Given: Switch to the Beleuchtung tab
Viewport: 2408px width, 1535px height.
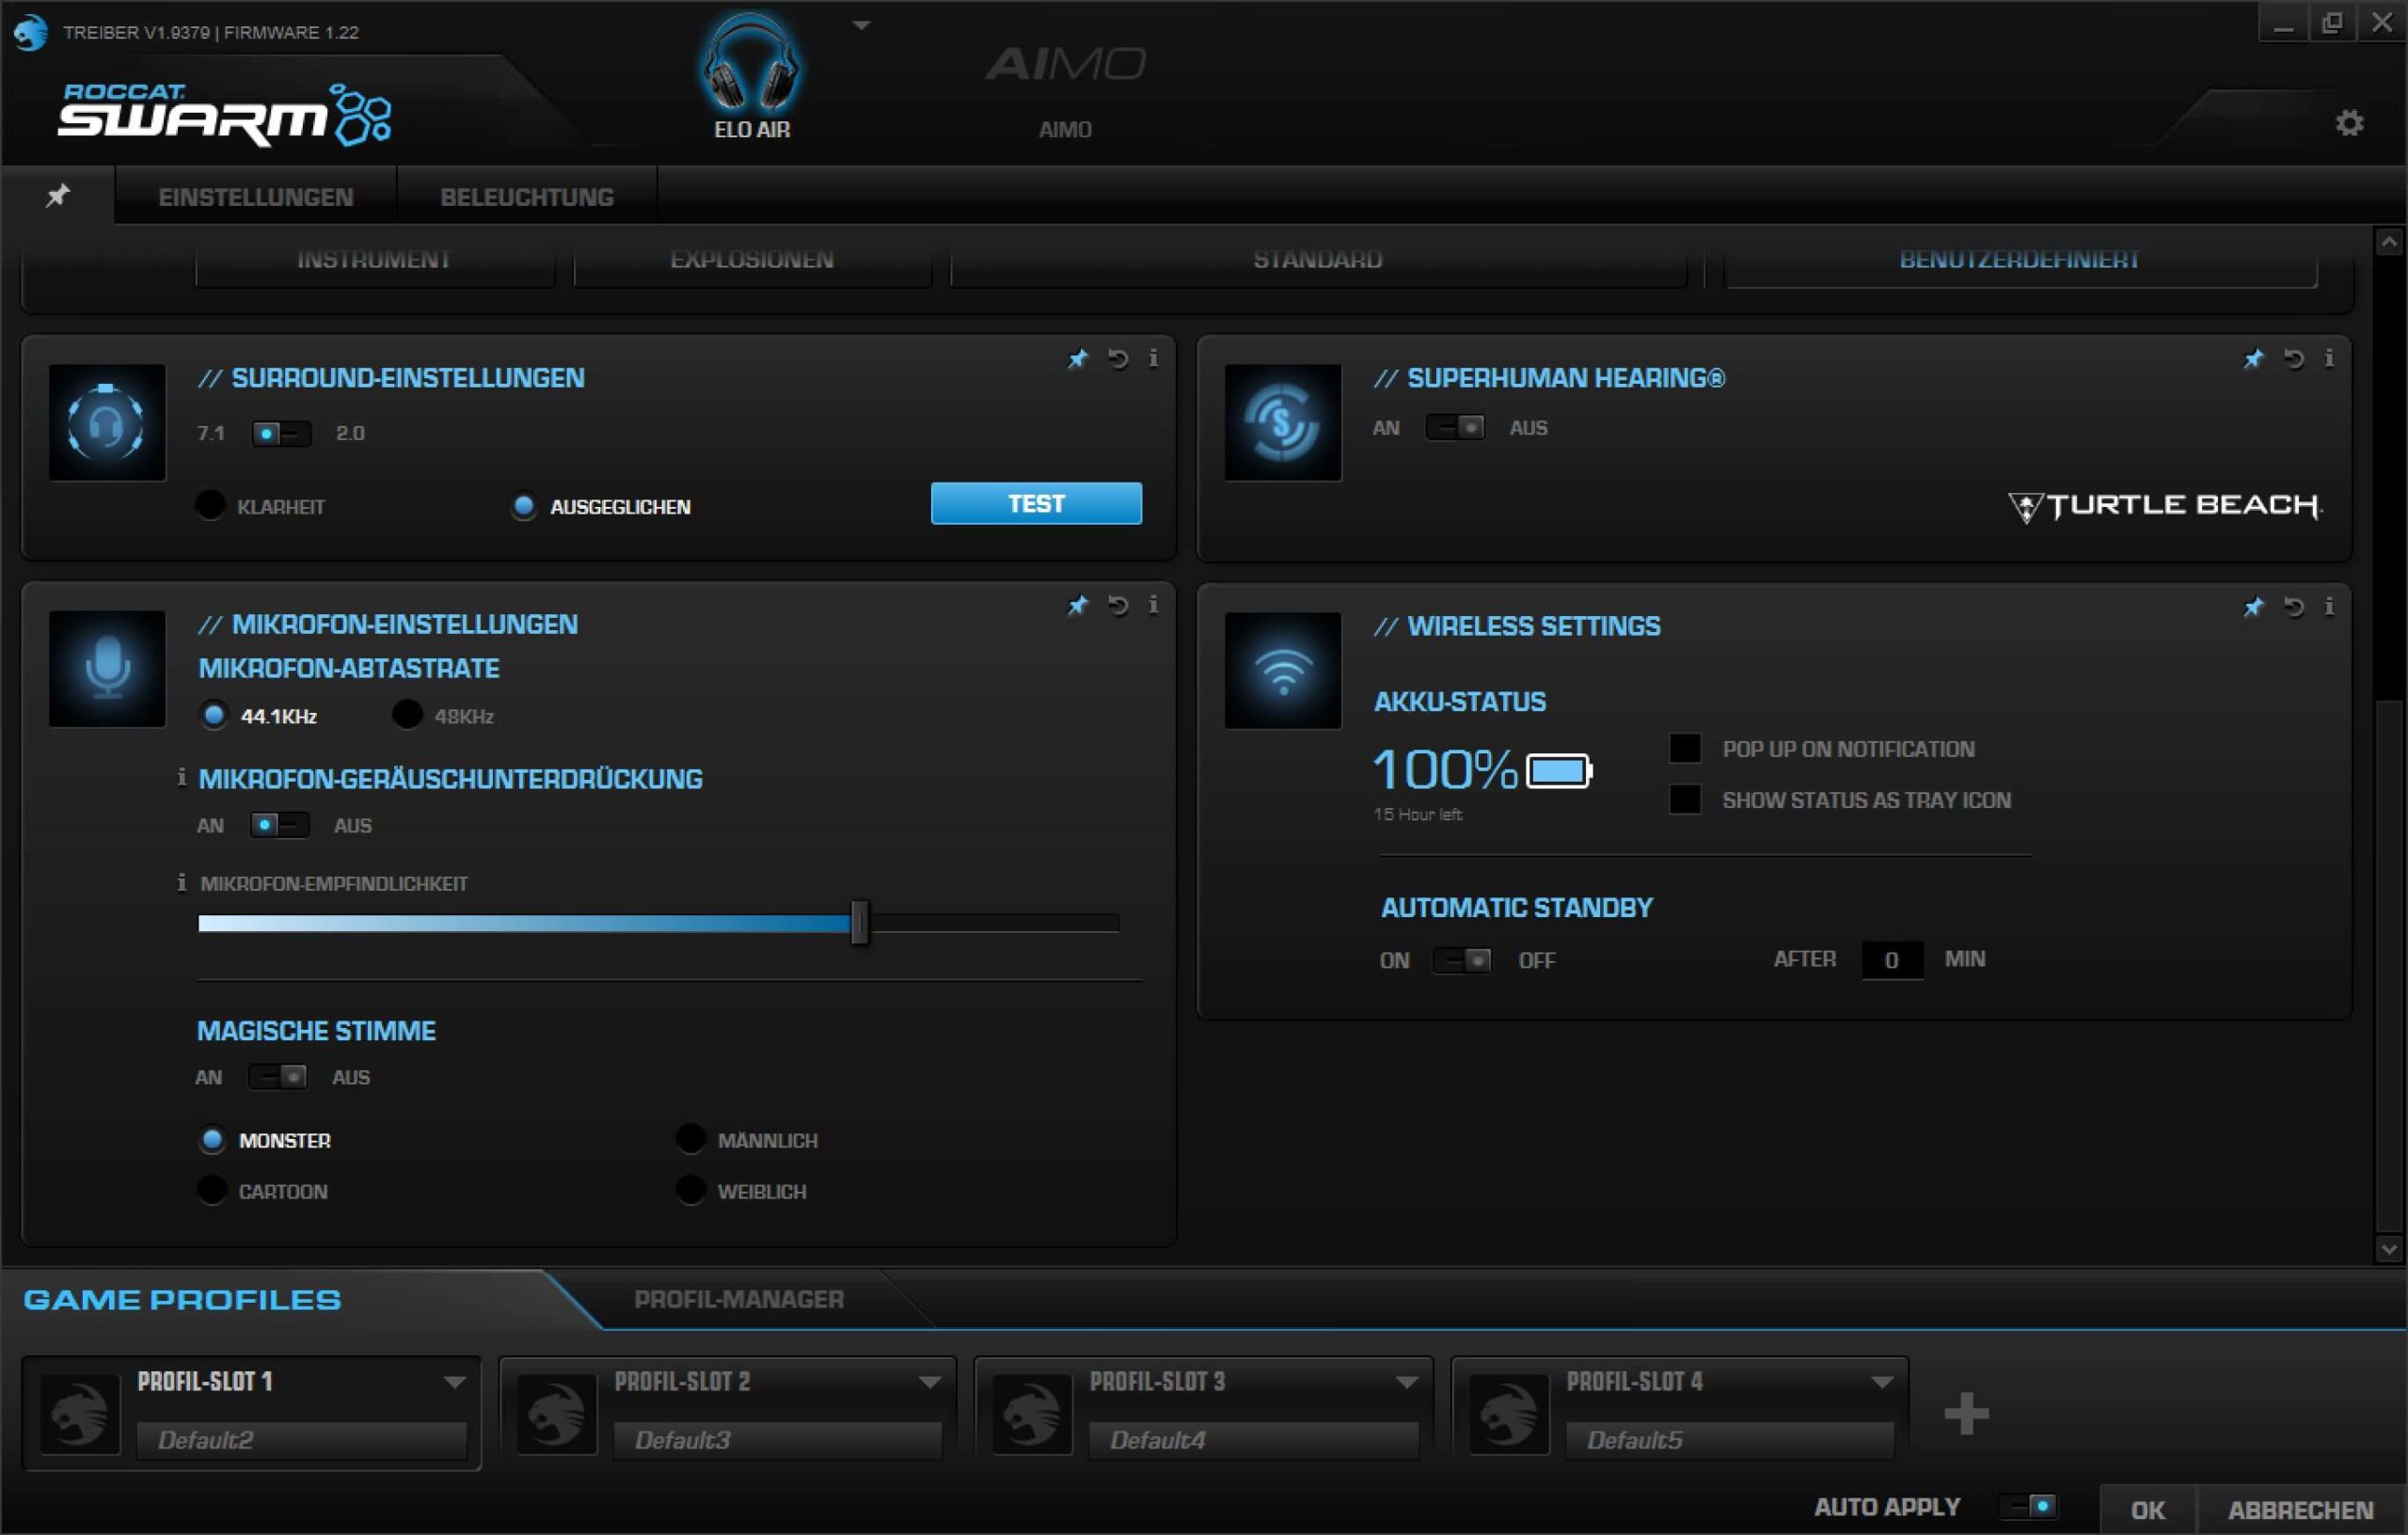Looking at the screenshot, I should (x=527, y=197).
